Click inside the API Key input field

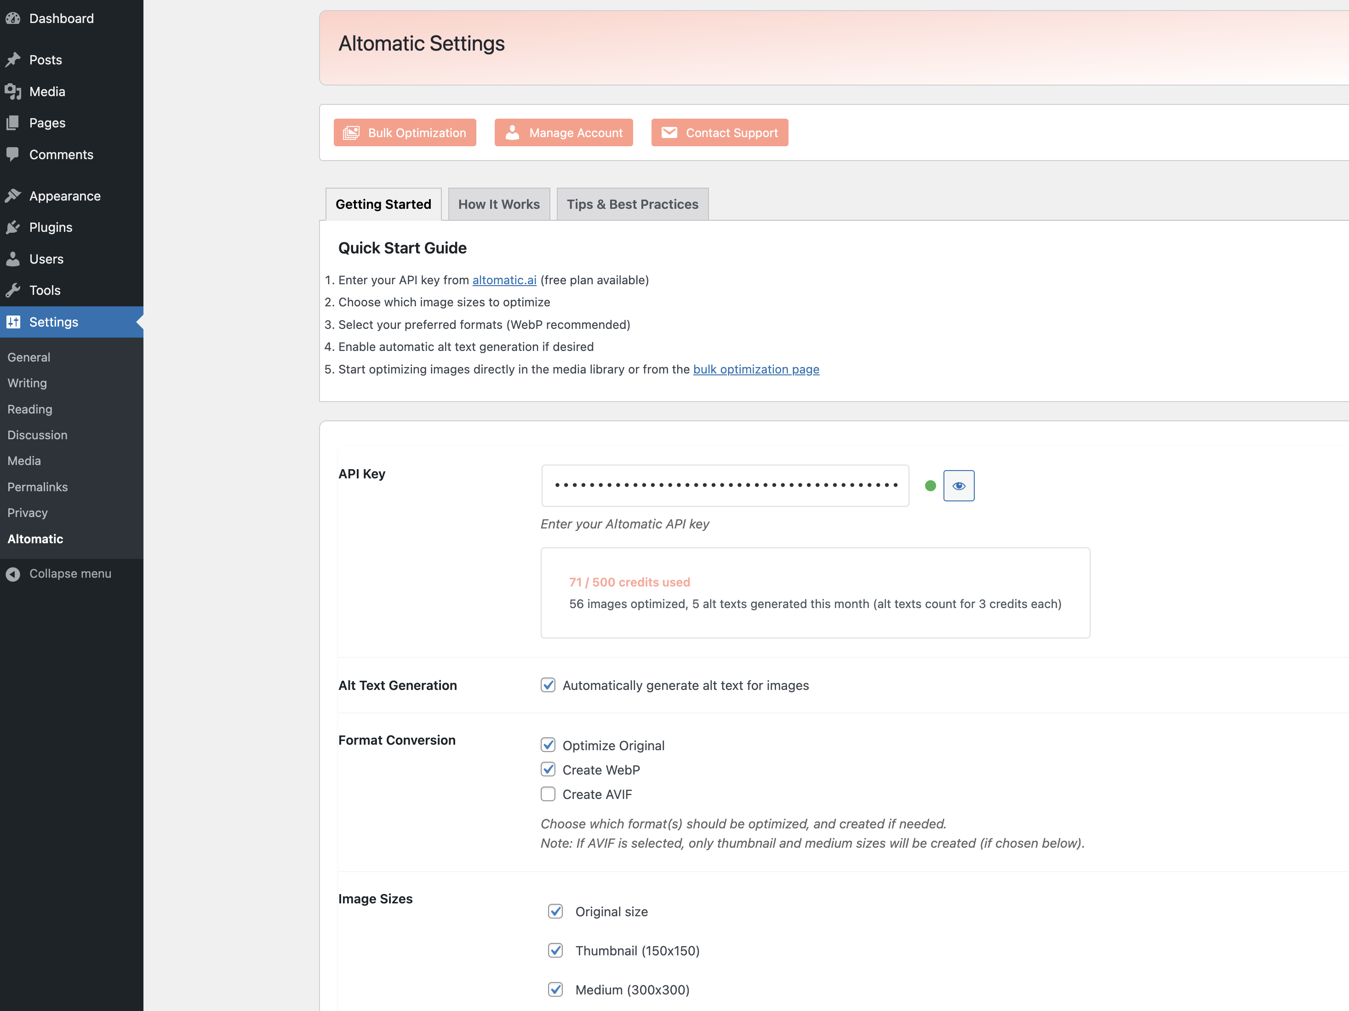point(725,485)
